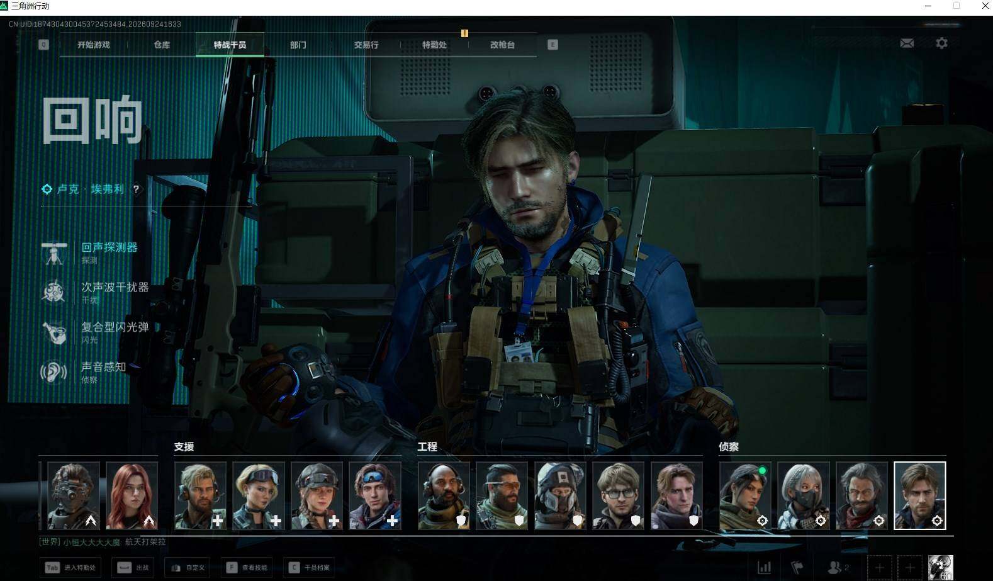Click the 工程 class header
993x581 pixels.
[427, 446]
